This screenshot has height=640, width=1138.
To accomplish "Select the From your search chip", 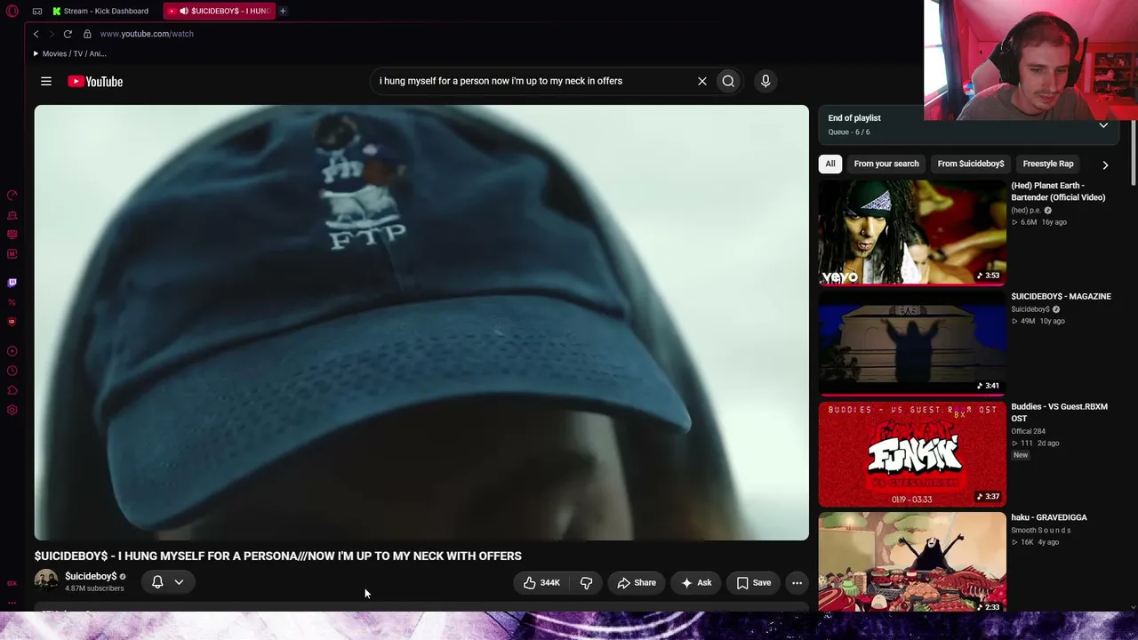I will coord(886,164).
